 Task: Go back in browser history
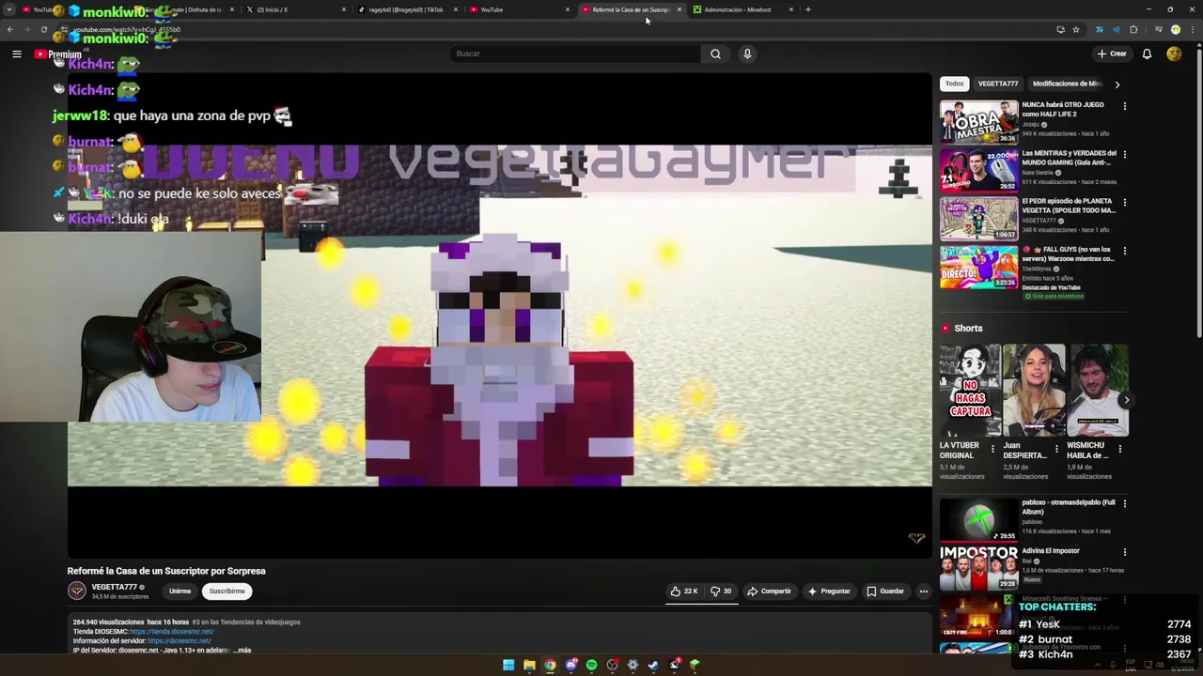[10, 29]
